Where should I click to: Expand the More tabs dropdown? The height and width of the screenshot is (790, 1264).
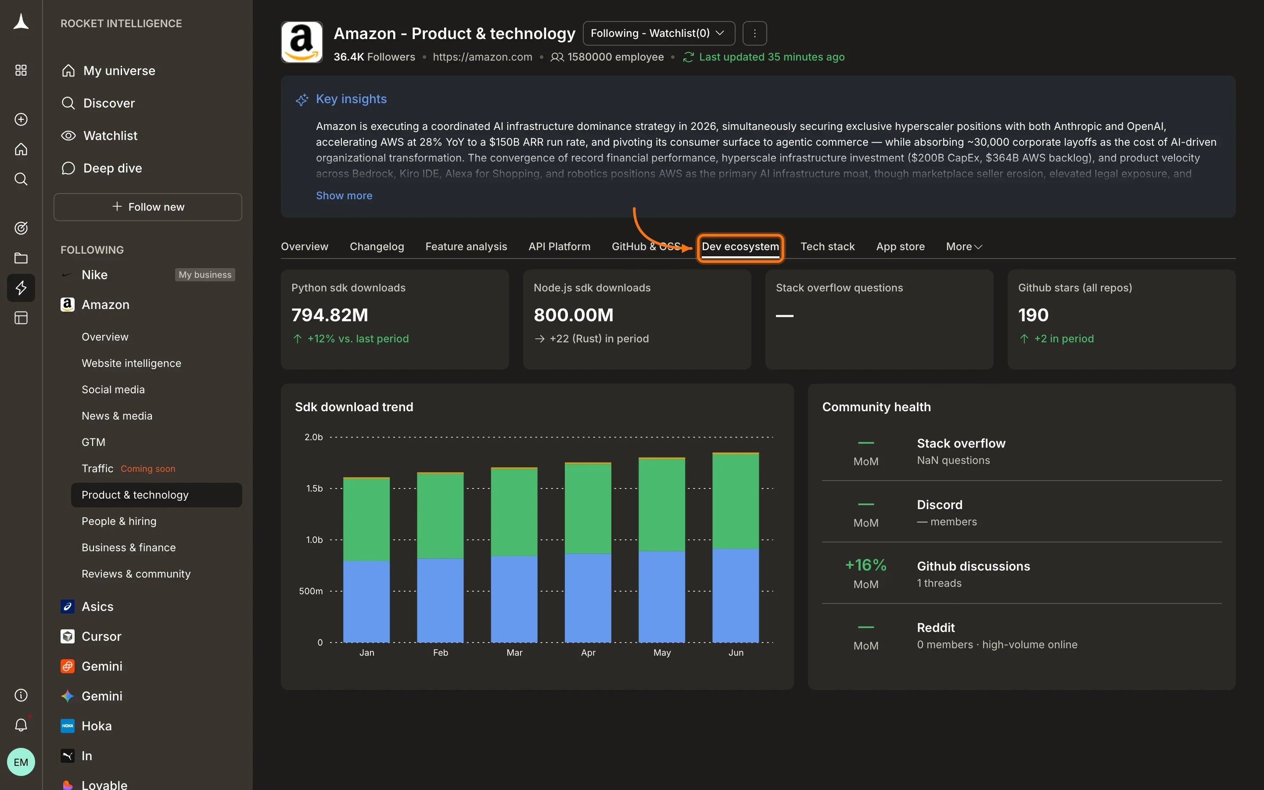click(964, 246)
